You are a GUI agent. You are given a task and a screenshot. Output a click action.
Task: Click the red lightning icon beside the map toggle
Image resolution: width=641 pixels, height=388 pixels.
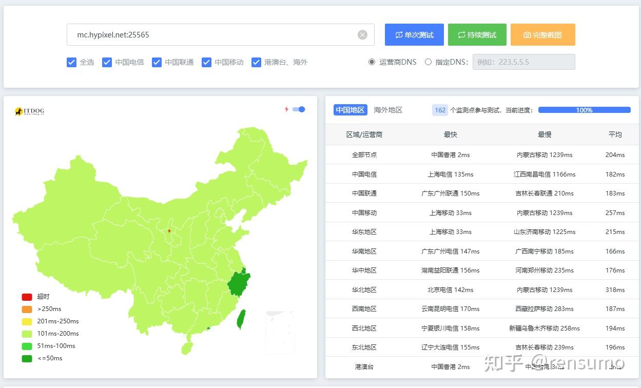point(287,109)
